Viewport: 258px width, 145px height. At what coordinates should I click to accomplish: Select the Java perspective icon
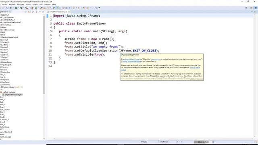click(256, 8)
